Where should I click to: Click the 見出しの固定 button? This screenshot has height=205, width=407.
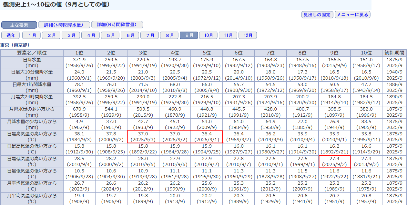317,15
